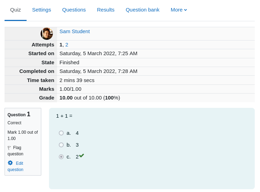
Task: Expand the More dropdown menu
Action: [179, 10]
